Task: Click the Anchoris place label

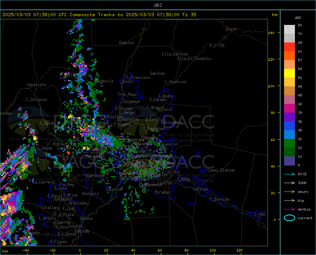Action: coord(90,194)
